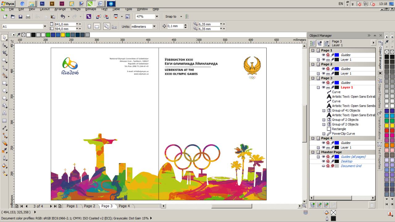Open the Units dropdown showing millimeters
395x222 pixels.
click(x=154, y=27)
